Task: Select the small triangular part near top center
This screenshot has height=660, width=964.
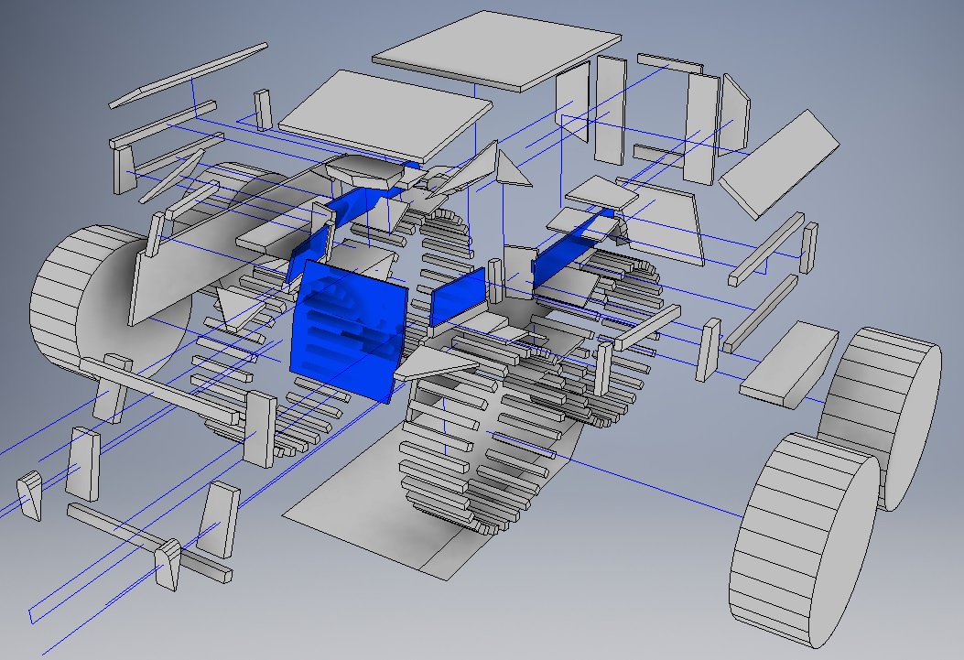Action: point(510,169)
